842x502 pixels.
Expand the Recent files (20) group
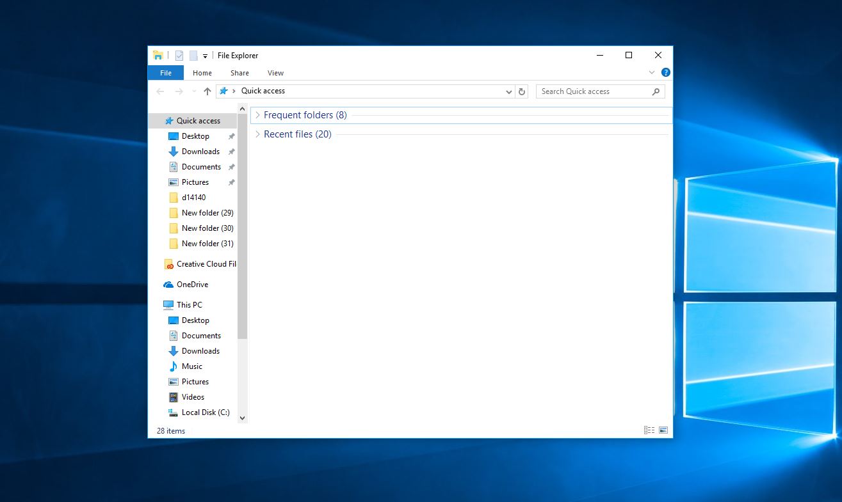tap(257, 134)
